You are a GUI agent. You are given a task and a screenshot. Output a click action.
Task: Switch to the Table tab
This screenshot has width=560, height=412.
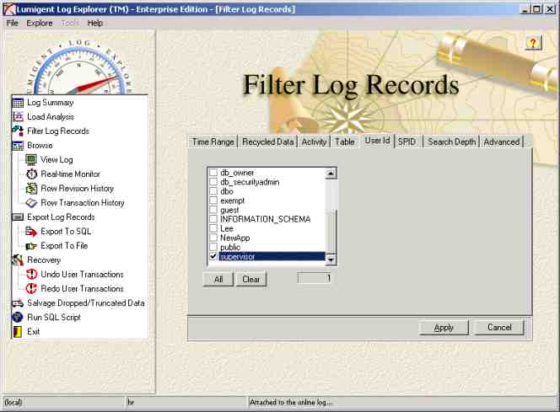point(345,142)
